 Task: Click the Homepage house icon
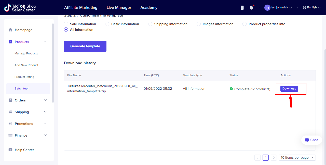[x=10, y=30]
